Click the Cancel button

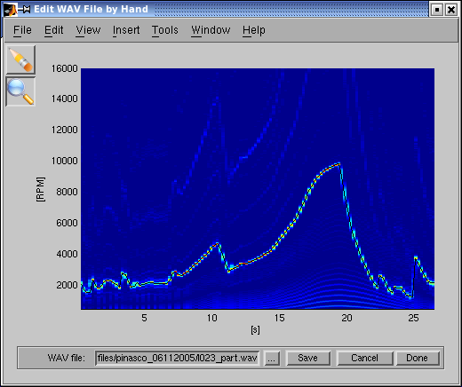pyautogui.click(x=365, y=358)
